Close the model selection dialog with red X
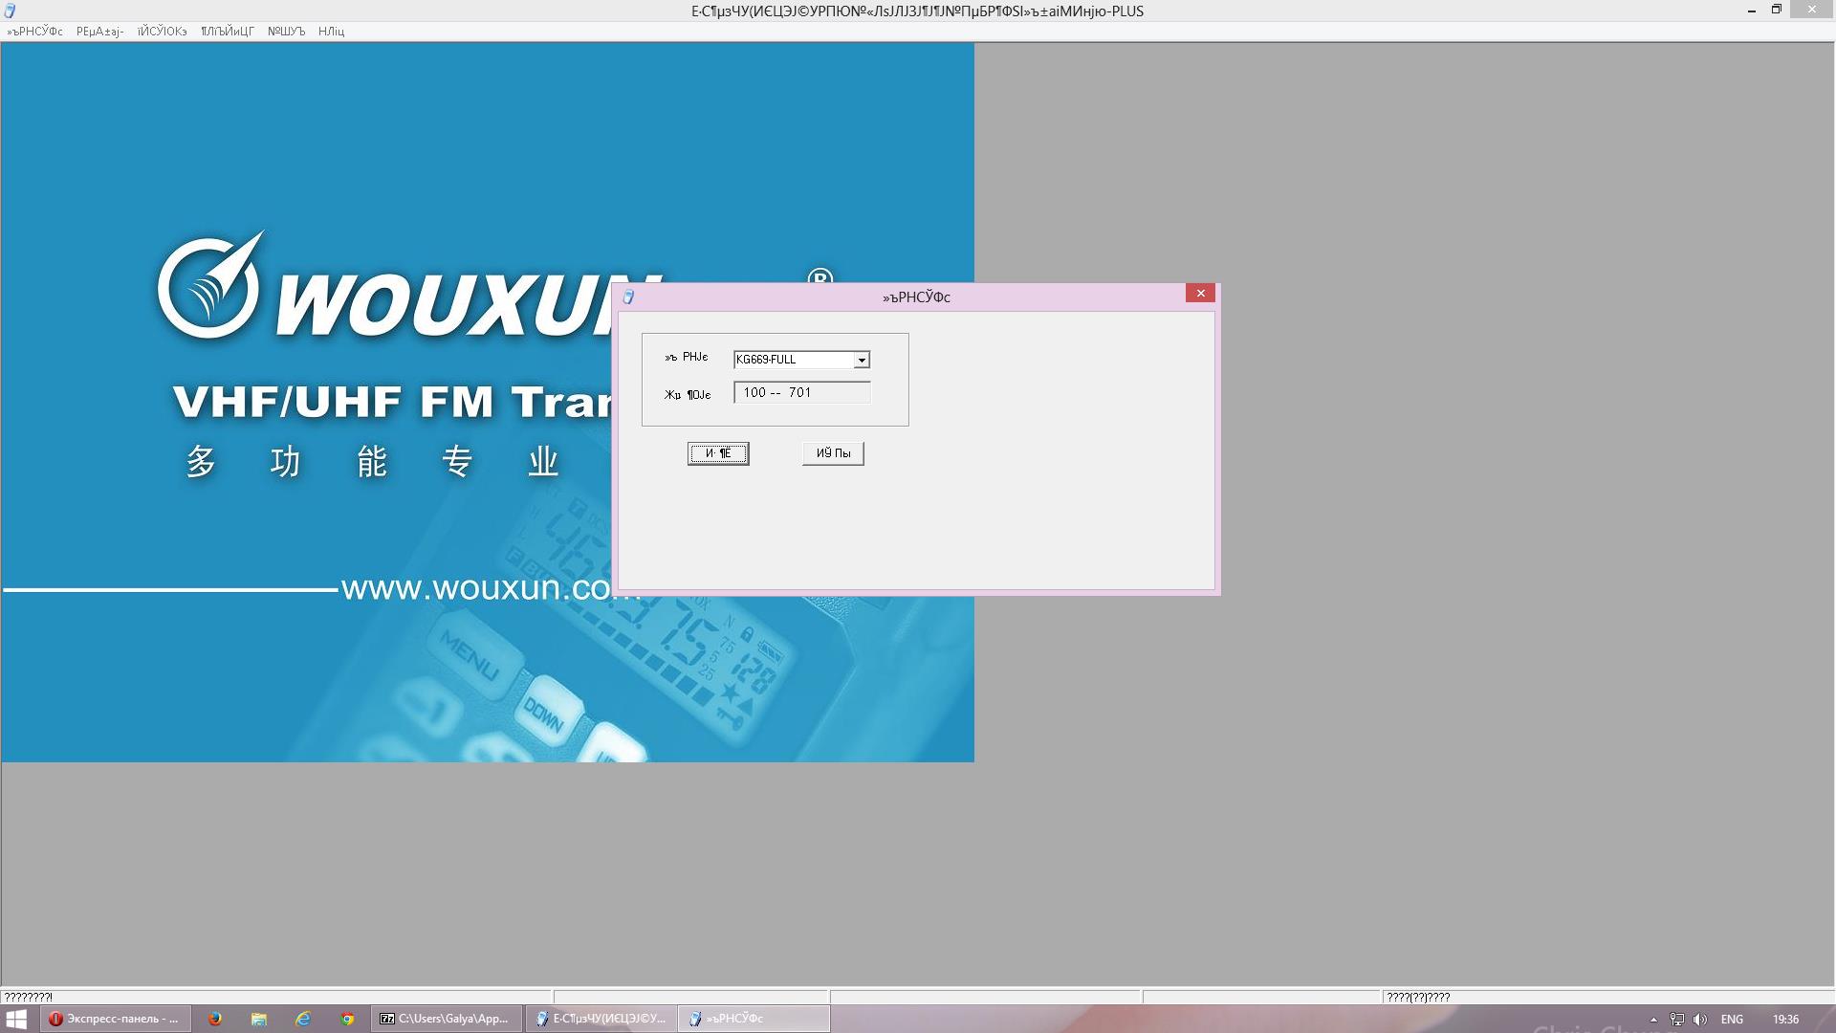The width and height of the screenshot is (1836, 1033). (x=1200, y=294)
